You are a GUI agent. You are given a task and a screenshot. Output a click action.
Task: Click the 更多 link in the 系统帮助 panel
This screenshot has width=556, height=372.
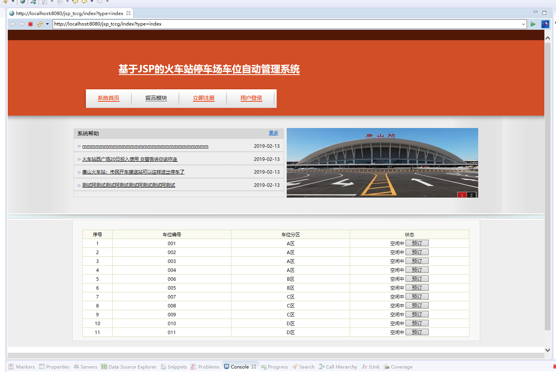point(274,133)
